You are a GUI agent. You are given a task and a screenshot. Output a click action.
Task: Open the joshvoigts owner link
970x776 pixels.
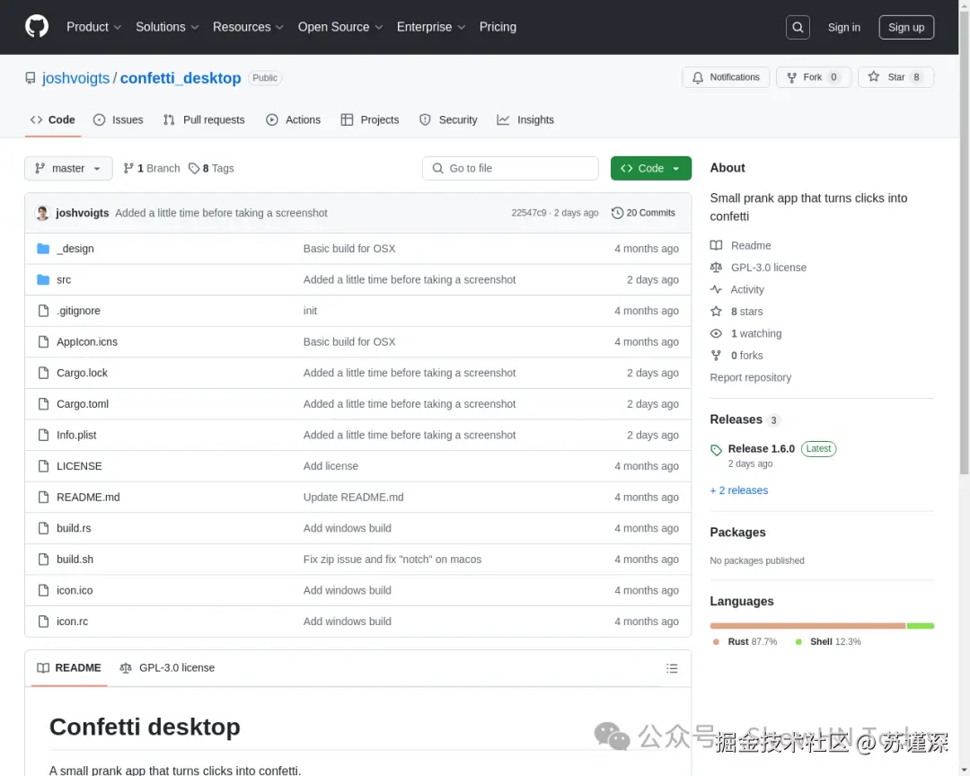pos(75,78)
